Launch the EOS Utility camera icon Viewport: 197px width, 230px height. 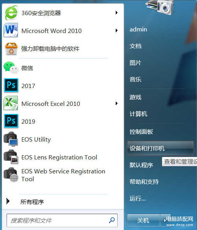(11, 139)
